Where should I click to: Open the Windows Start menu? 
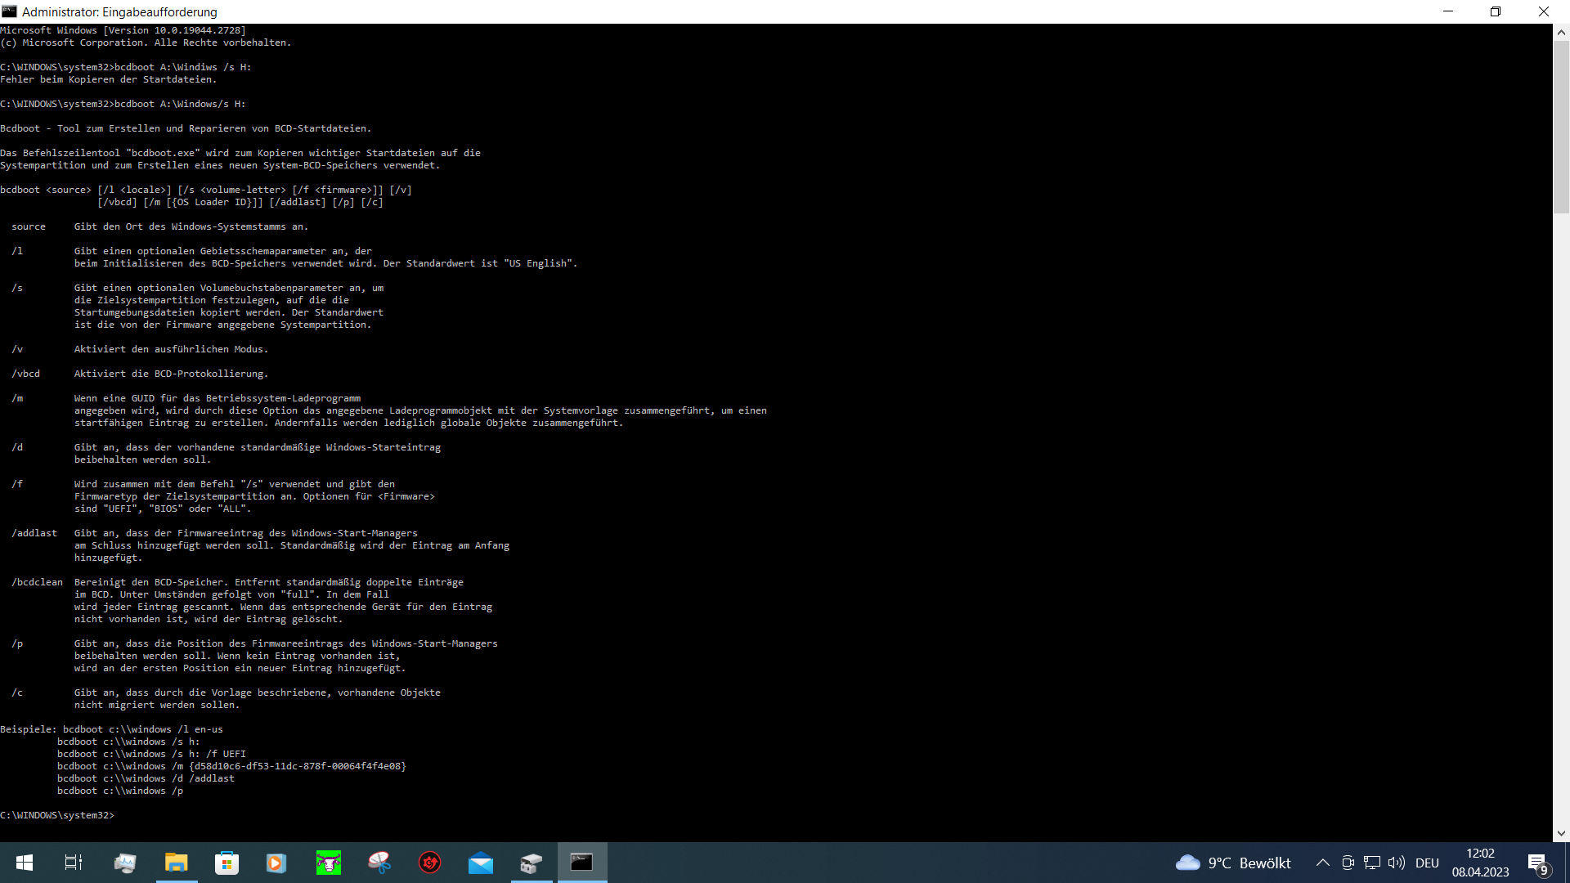click(x=25, y=863)
